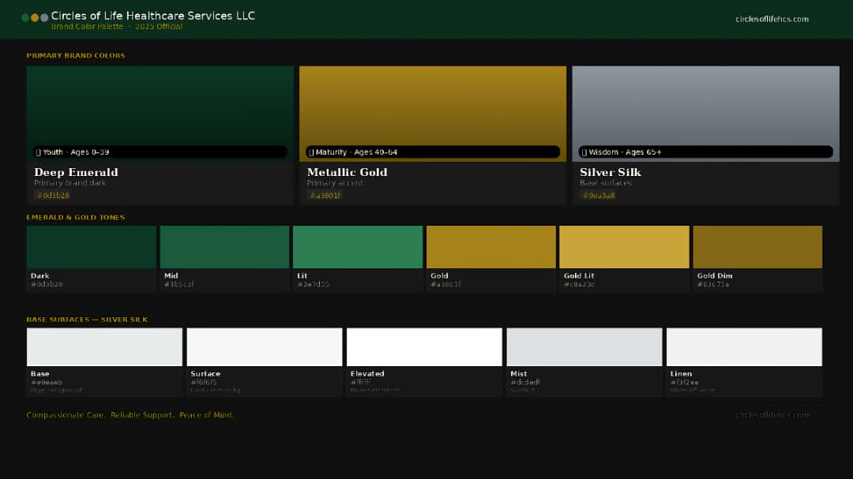Viewport: 853px width, 479px height.
Task: Click the #a3801f hex chip under Metallic Gold
Action: [x=325, y=195]
